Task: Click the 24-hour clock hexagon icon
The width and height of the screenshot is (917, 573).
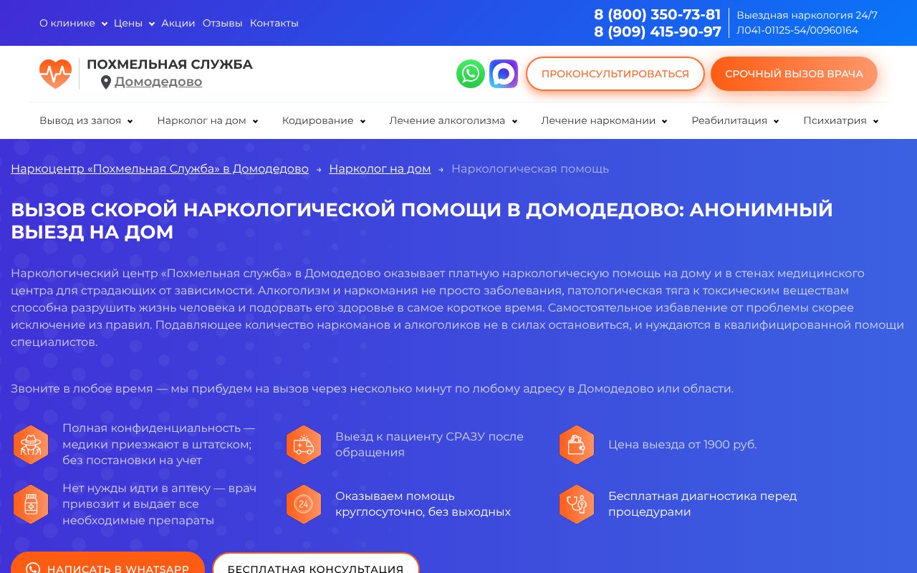Action: point(304,504)
